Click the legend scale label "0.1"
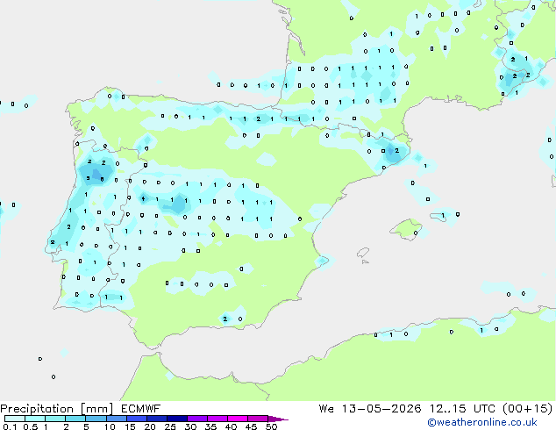Image resolution: width=556 pixels, height=430 pixels. point(10,426)
